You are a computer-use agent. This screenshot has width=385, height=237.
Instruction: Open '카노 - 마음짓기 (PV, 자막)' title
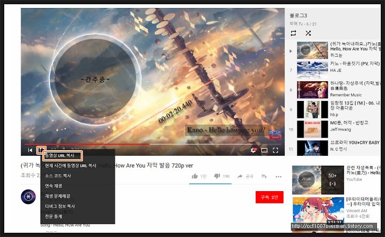coord(355,64)
